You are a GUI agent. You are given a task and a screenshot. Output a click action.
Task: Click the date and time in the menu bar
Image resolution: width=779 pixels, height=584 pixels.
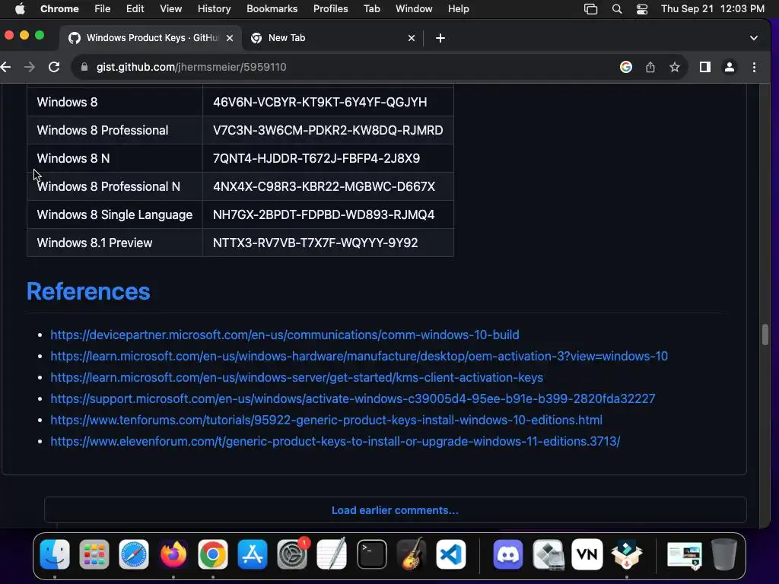[712, 9]
